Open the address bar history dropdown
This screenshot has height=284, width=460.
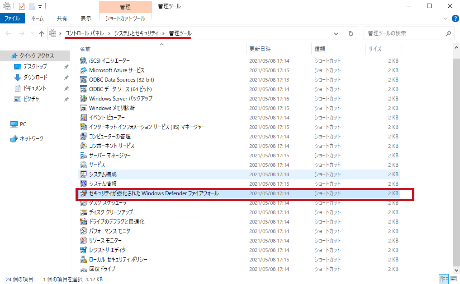point(336,34)
